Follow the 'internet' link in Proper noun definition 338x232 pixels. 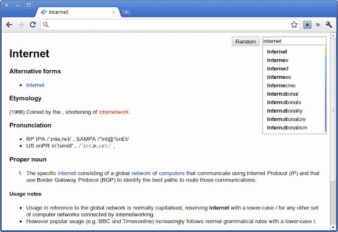click(x=67, y=173)
